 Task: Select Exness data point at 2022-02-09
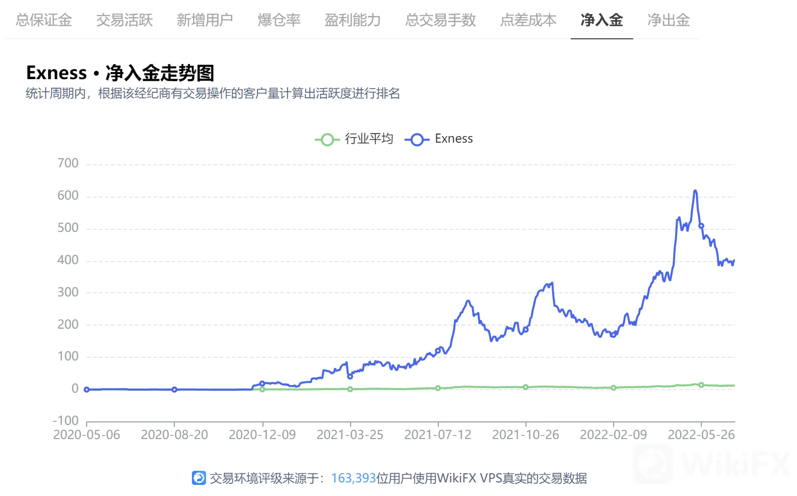pos(613,335)
